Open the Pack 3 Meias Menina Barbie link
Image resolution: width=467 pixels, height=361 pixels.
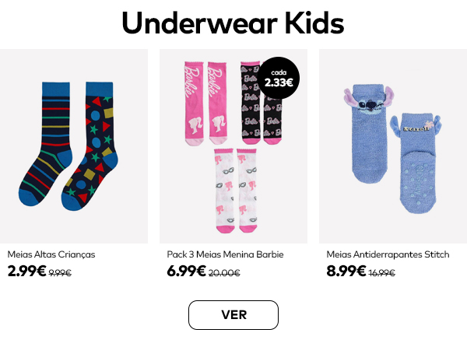(225, 254)
